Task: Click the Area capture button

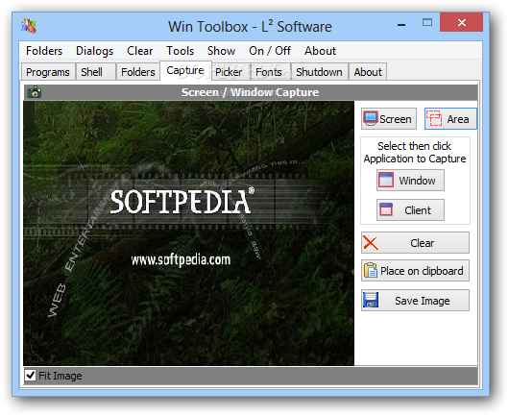Action: (450, 119)
